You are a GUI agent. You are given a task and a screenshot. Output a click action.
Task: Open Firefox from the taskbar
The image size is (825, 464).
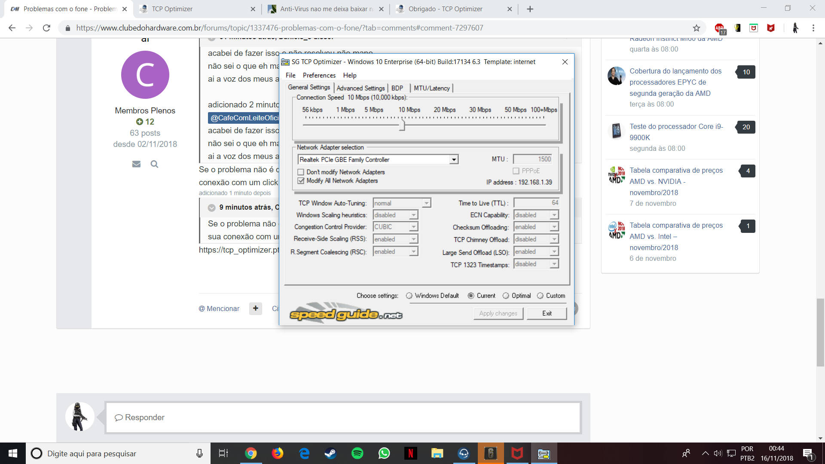[278, 453]
